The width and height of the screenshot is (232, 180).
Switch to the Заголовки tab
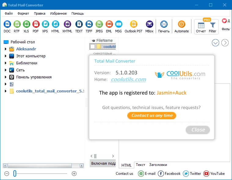(158, 165)
